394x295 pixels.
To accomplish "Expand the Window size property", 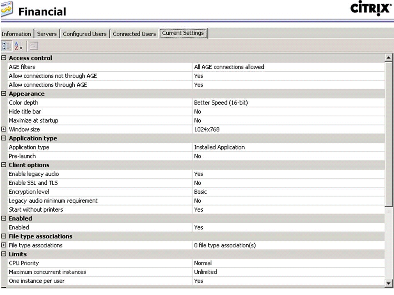I will (4, 129).
